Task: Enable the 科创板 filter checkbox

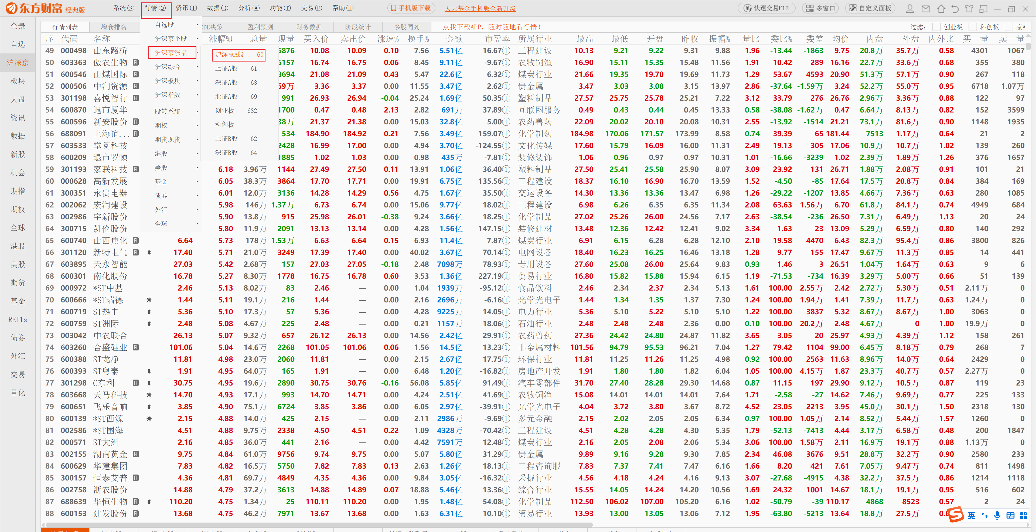Action: tap(973, 27)
